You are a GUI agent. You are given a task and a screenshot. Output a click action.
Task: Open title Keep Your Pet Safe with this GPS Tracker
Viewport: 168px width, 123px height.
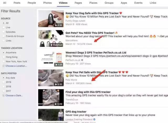tap(92, 72)
